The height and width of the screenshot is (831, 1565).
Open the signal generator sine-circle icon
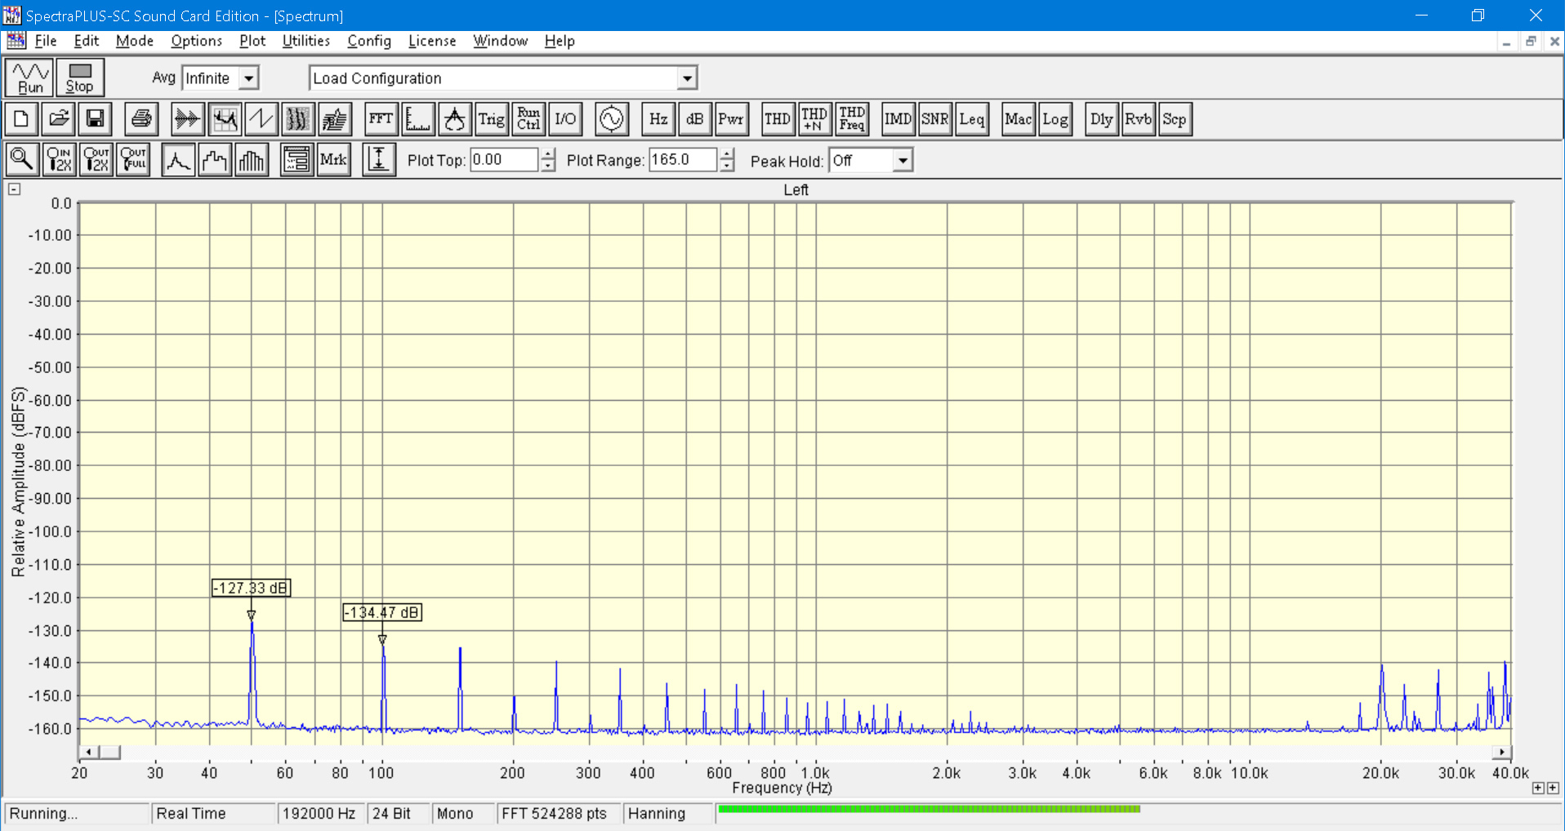point(611,119)
